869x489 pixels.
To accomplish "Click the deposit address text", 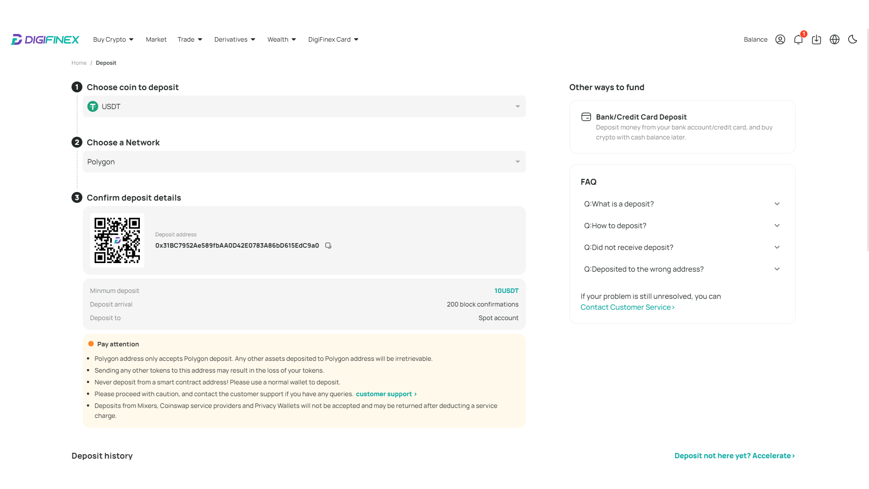I will 237,245.
